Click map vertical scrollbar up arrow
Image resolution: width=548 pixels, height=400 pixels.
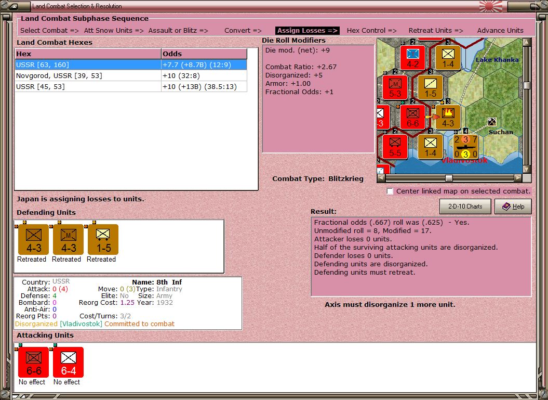click(527, 42)
